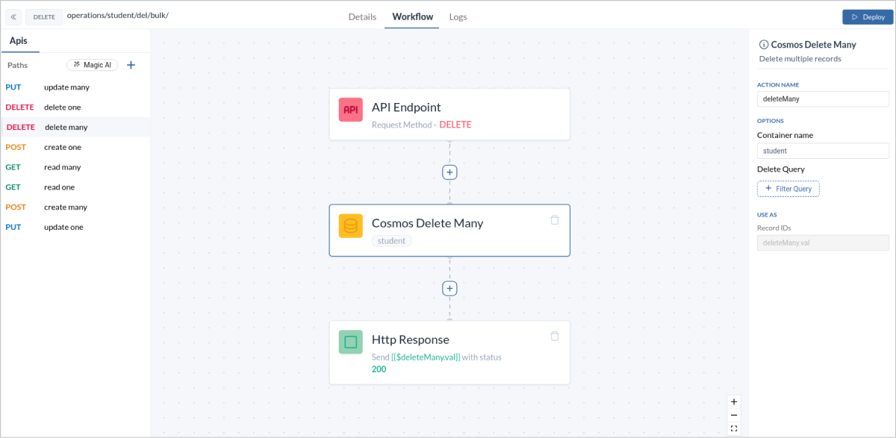Add step after API Endpoint node
The width and height of the screenshot is (896, 438).
(449, 172)
